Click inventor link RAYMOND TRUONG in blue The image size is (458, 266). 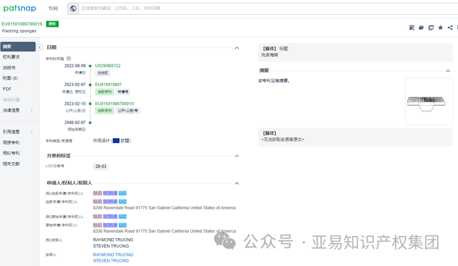tap(113, 255)
